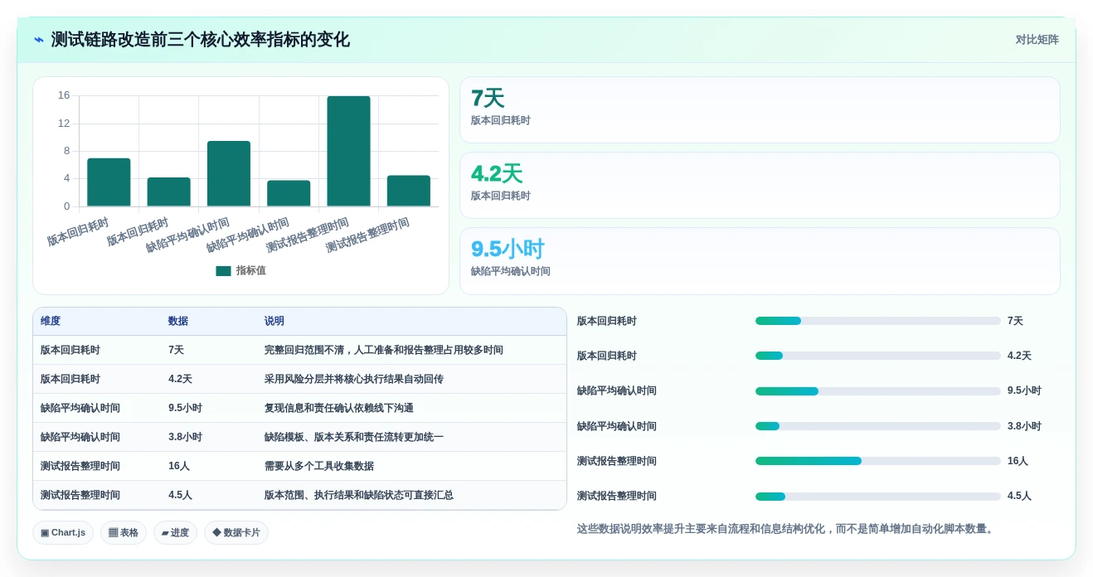The image size is (1093, 577).
Task: Click the progress bar labeled 9.5小时
Action: [877, 391]
